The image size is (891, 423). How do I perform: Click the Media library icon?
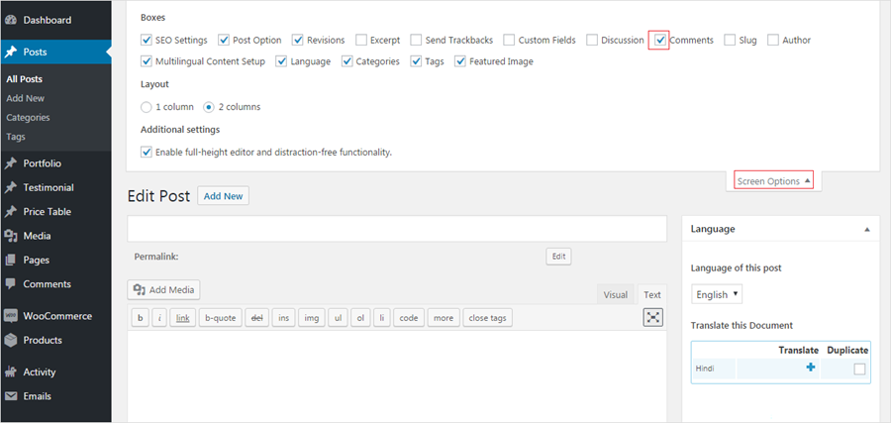[x=10, y=236]
